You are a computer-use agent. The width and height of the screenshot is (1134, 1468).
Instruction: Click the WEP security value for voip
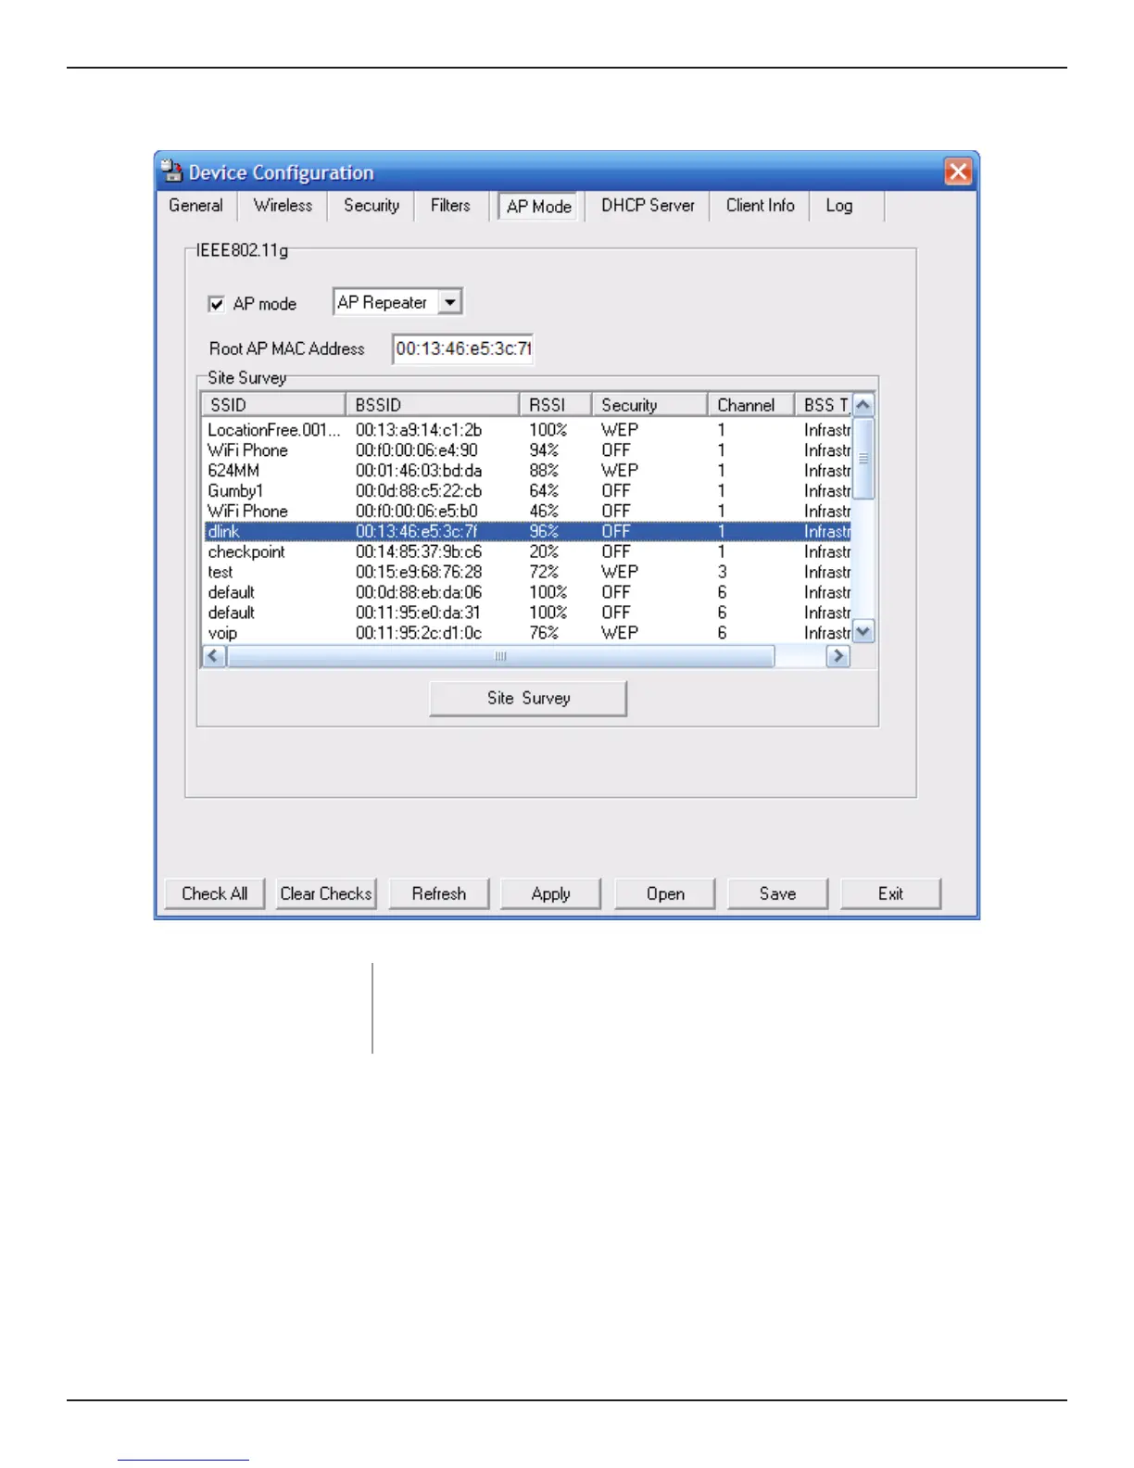[620, 633]
